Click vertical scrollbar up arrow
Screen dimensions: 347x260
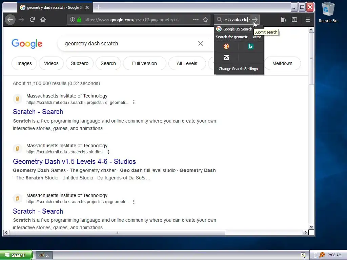coord(311,30)
